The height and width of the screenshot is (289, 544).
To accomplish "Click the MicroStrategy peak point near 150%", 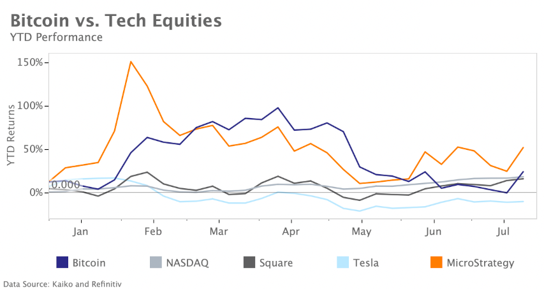I will pyautogui.click(x=131, y=62).
